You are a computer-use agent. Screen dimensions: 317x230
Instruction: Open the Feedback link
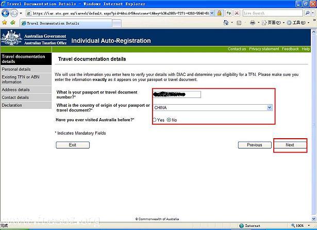tap(290, 49)
